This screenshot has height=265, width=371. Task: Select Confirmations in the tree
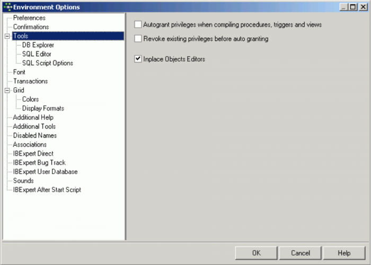[x=31, y=27]
